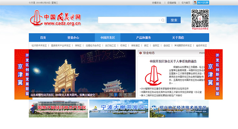Click the slideshow caption about 无人机光影秀

click(x=63, y=95)
